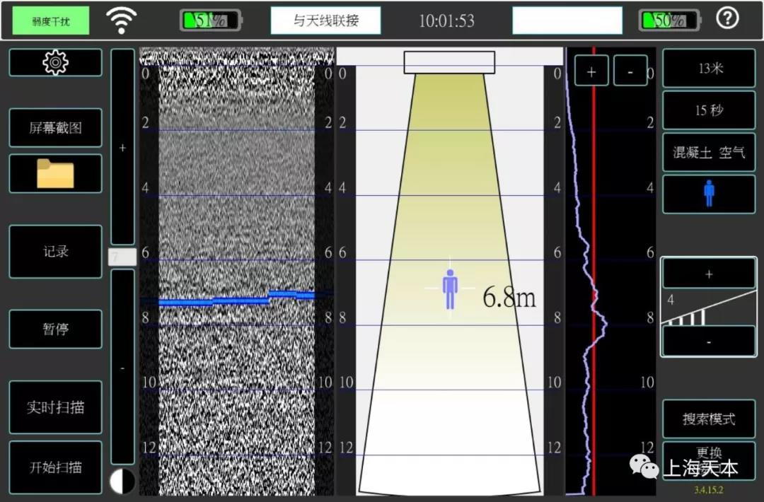Click the version text 3.4.15.2

click(708, 489)
